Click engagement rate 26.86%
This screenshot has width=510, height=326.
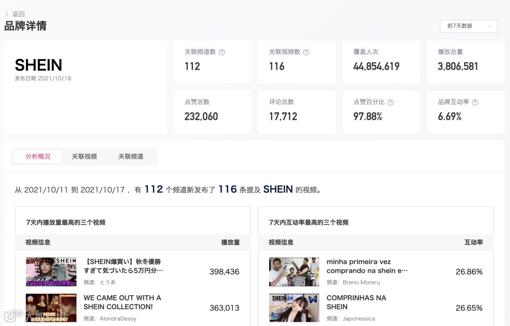coord(469,272)
